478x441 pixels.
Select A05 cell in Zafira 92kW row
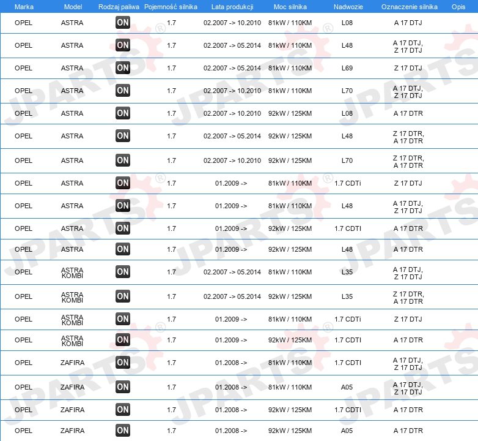point(347,431)
